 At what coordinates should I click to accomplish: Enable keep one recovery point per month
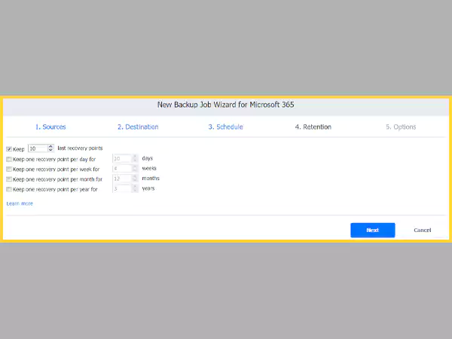9,179
